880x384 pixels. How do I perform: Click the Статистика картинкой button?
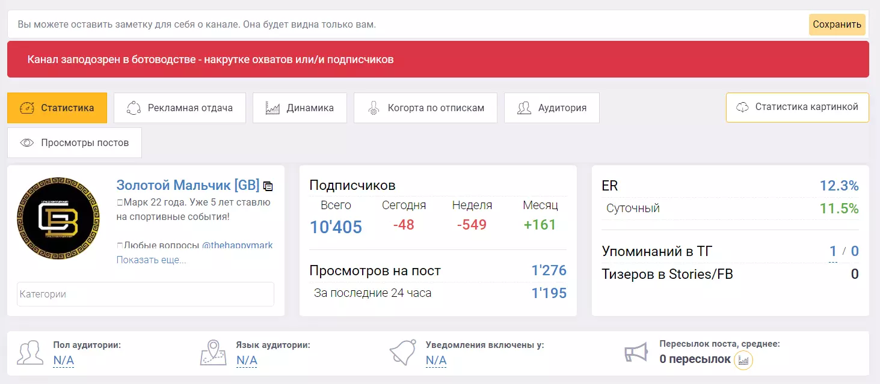[798, 108]
